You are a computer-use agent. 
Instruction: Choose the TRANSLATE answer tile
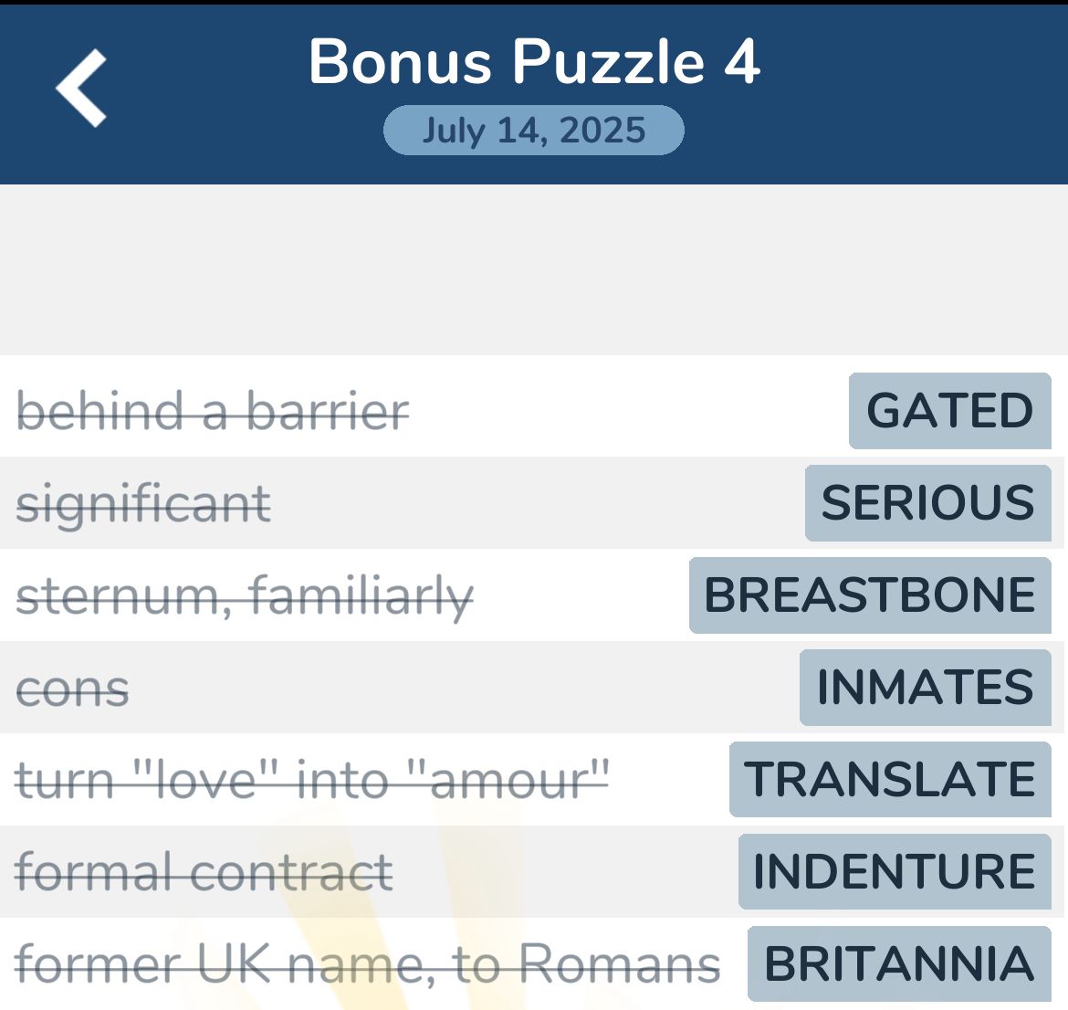(890, 780)
